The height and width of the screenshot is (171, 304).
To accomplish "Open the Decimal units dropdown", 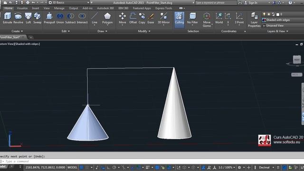I will (x=266, y=167).
